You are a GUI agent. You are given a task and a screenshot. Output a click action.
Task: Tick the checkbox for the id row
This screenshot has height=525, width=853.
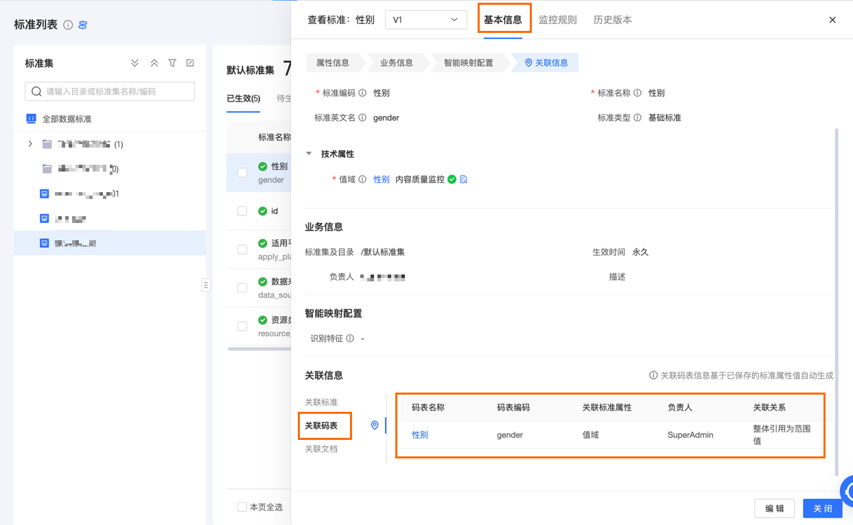coord(242,211)
